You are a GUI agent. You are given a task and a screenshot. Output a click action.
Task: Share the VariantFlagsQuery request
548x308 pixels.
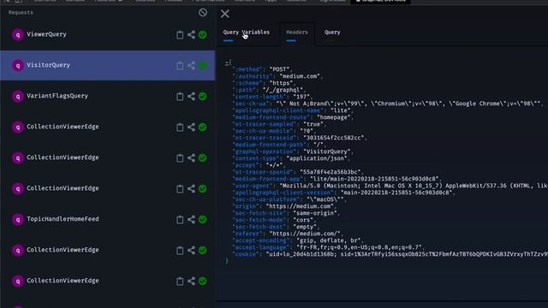tap(191, 96)
